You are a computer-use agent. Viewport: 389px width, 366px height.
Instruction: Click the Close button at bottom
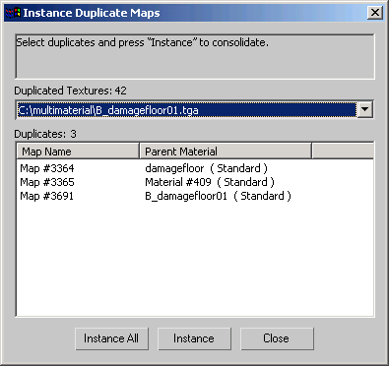pyautogui.click(x=277, y=338)
